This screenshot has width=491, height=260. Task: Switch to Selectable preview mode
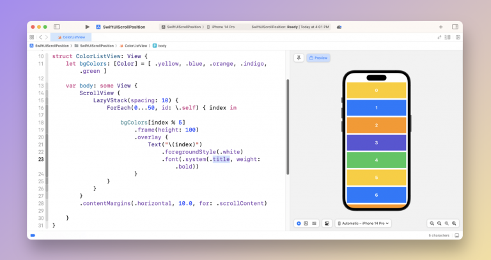tap(306, 223)
